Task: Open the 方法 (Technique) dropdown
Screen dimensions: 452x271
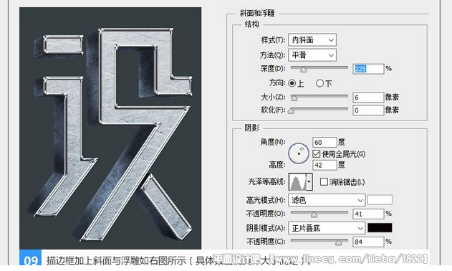Action: click(312, 54)
